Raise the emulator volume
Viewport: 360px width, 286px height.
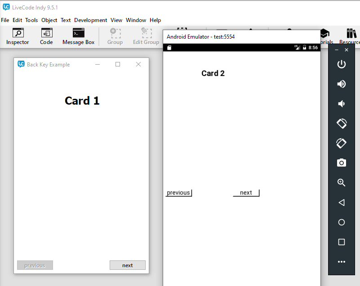pyautogui.click(x=342, y=84)
